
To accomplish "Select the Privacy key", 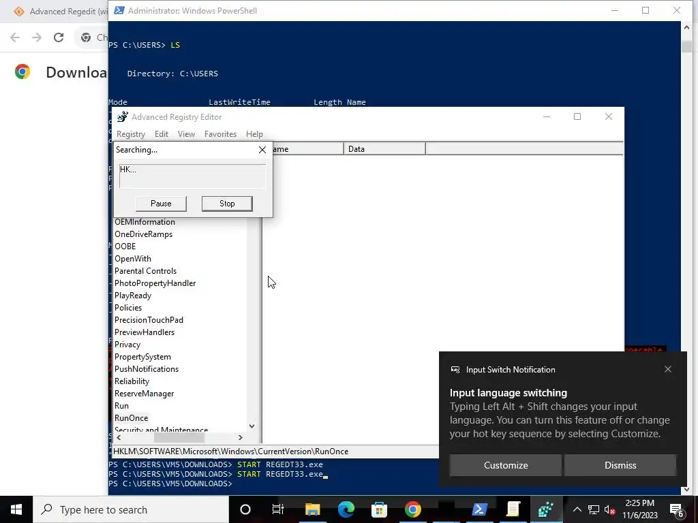I will pyautogui.click(x=127, y=345).
